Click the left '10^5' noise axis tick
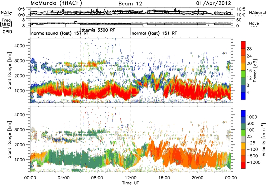This screenshot has width=267, height=185. (20, 9)
